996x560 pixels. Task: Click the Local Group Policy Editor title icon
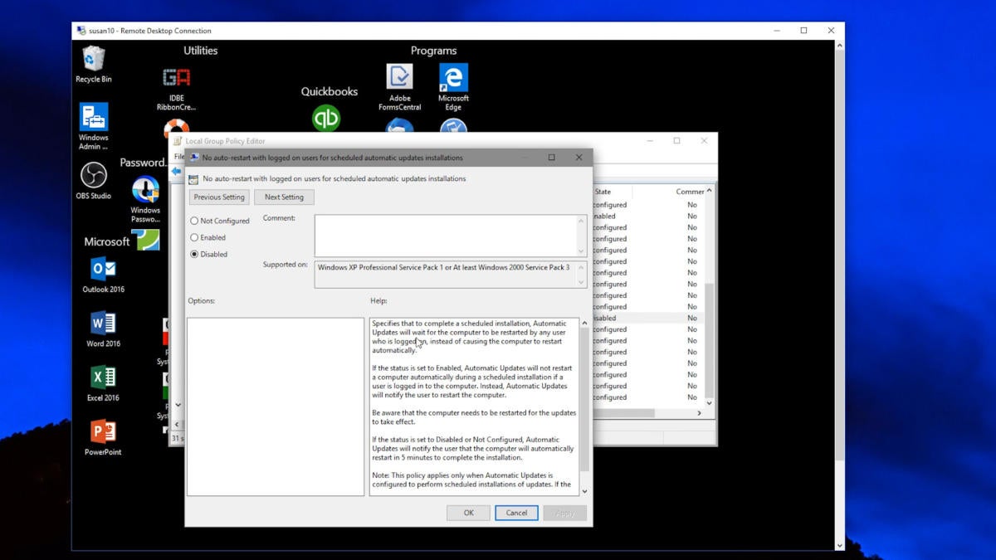coord(178,141)
